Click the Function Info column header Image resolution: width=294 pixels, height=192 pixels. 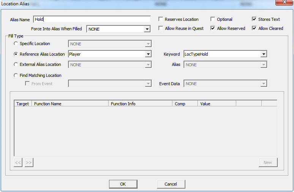click(140, 104)
